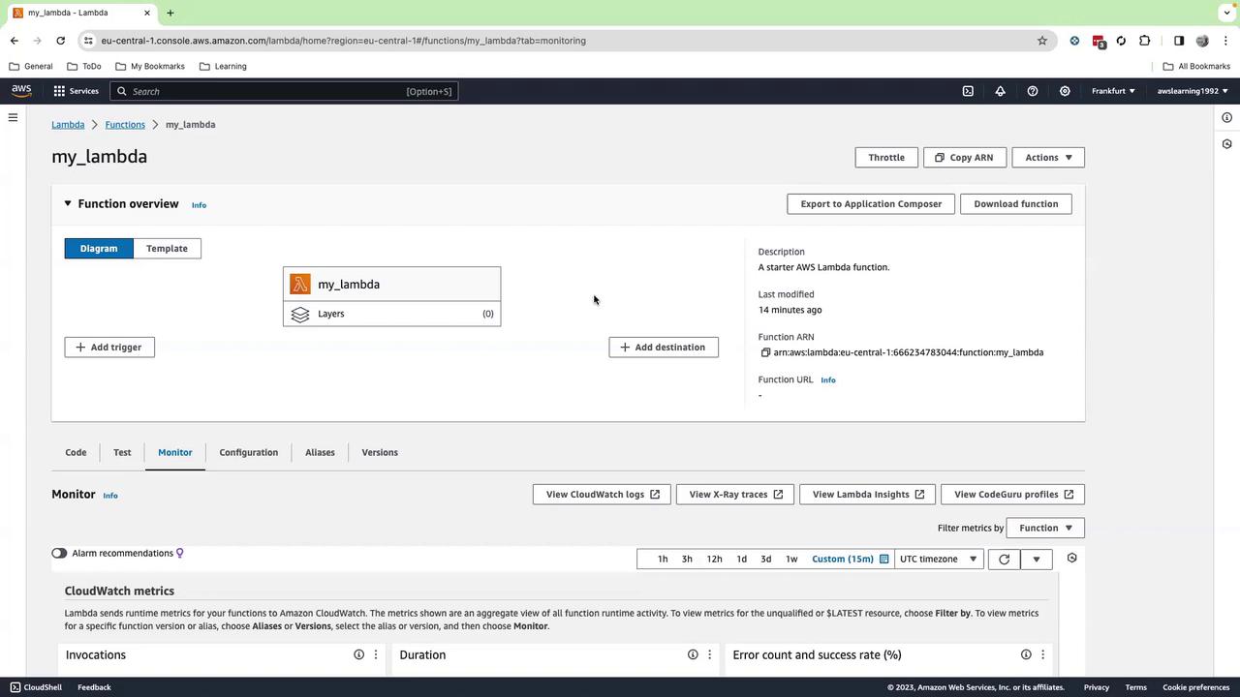This screenshot has height=697, width=1240.
Task: Open the info help panel icon on right edge
Action: pyautogui.click(x=1226, y=118)
